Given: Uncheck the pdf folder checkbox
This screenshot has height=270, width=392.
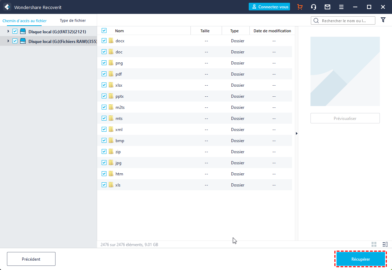Looking at the screenshot, I should 104,74.
